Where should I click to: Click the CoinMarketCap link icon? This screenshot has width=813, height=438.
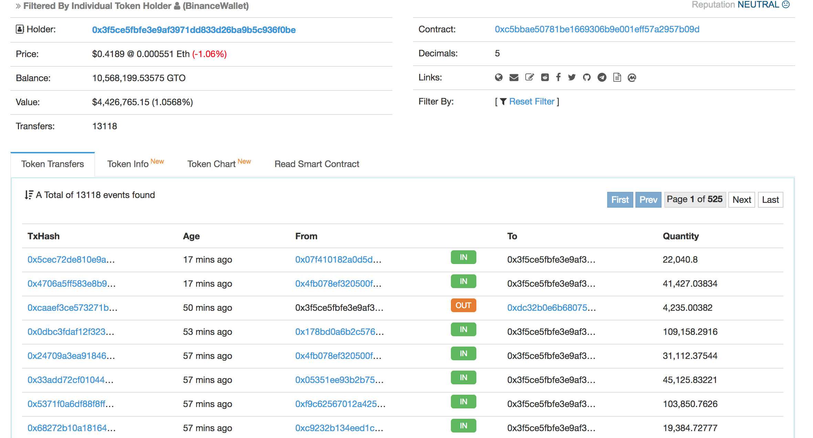[632, 77]
